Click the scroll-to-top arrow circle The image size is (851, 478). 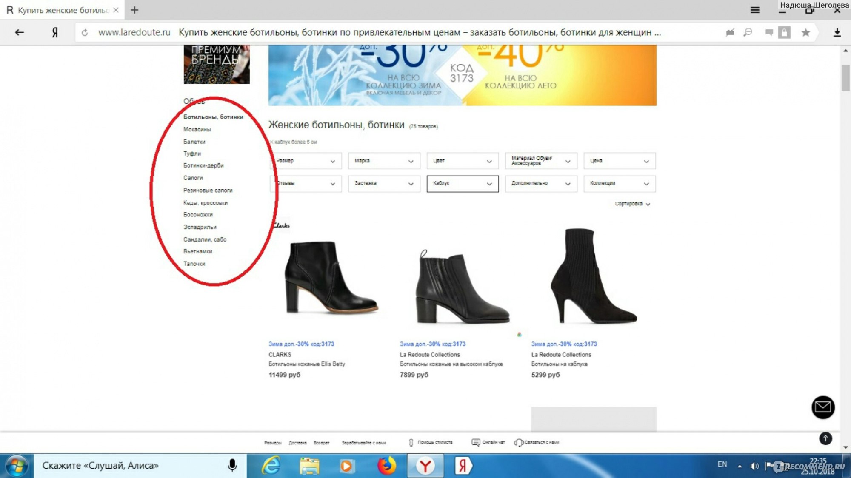(x=825, y=438)
